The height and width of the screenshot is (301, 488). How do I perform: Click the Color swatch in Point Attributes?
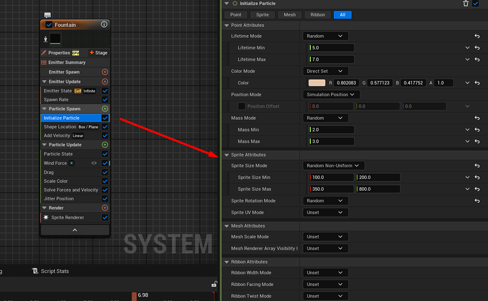coord(316,83)
